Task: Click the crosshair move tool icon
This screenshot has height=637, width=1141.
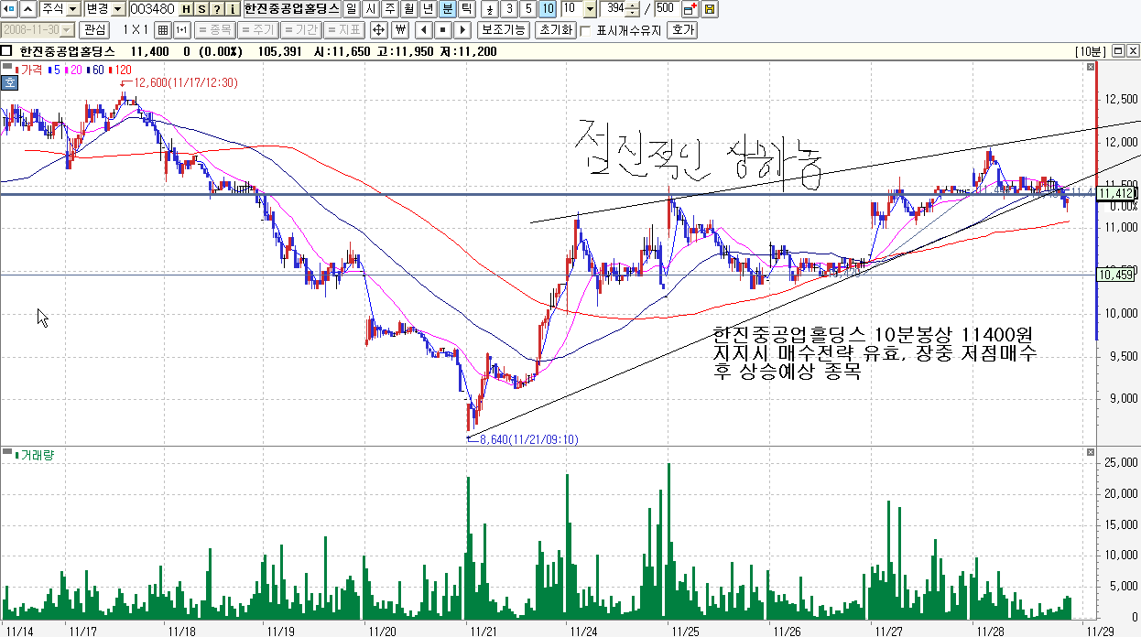Action: pyautogui.click(x=377, y=30)
